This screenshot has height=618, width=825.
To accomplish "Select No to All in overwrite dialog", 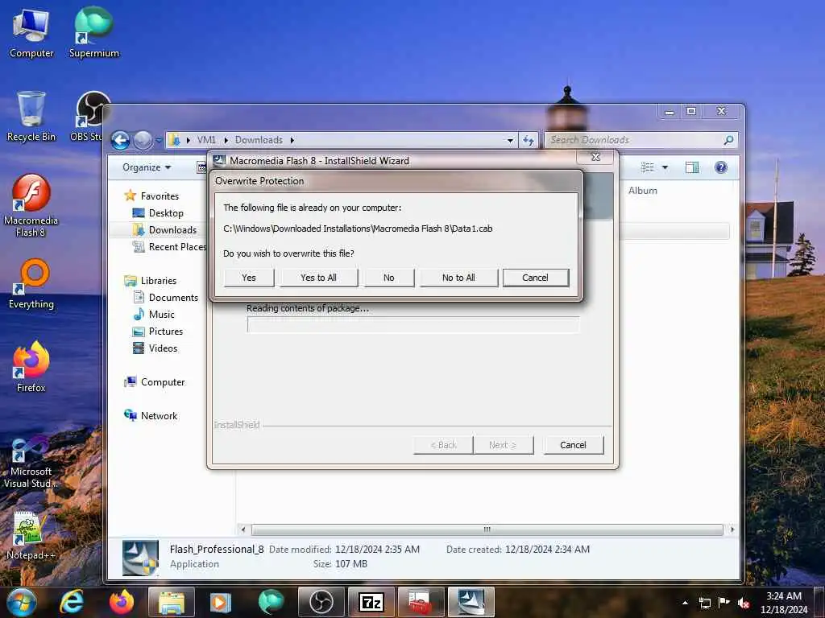I will pos(458,278).
